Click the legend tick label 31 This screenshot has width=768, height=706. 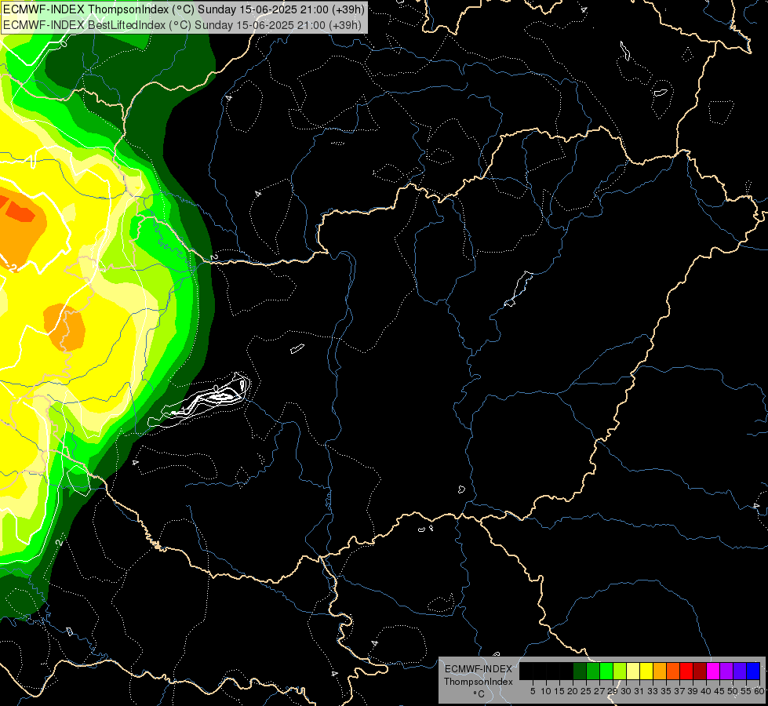[639, 691]
